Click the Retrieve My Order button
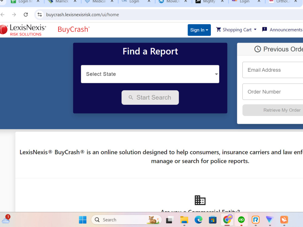The height and width of the screenshot is (227, 303). tap(273, 110)
